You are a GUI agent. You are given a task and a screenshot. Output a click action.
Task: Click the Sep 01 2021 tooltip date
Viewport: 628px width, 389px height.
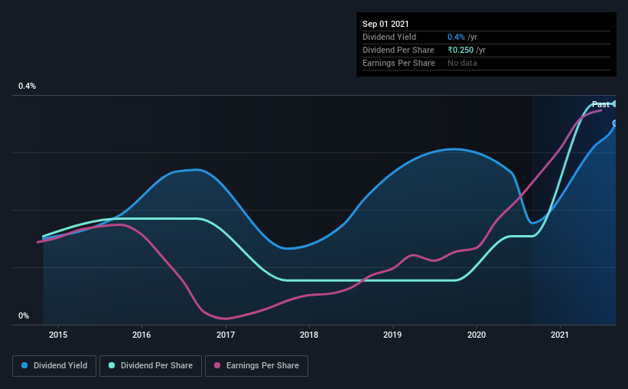click(386, 24)
